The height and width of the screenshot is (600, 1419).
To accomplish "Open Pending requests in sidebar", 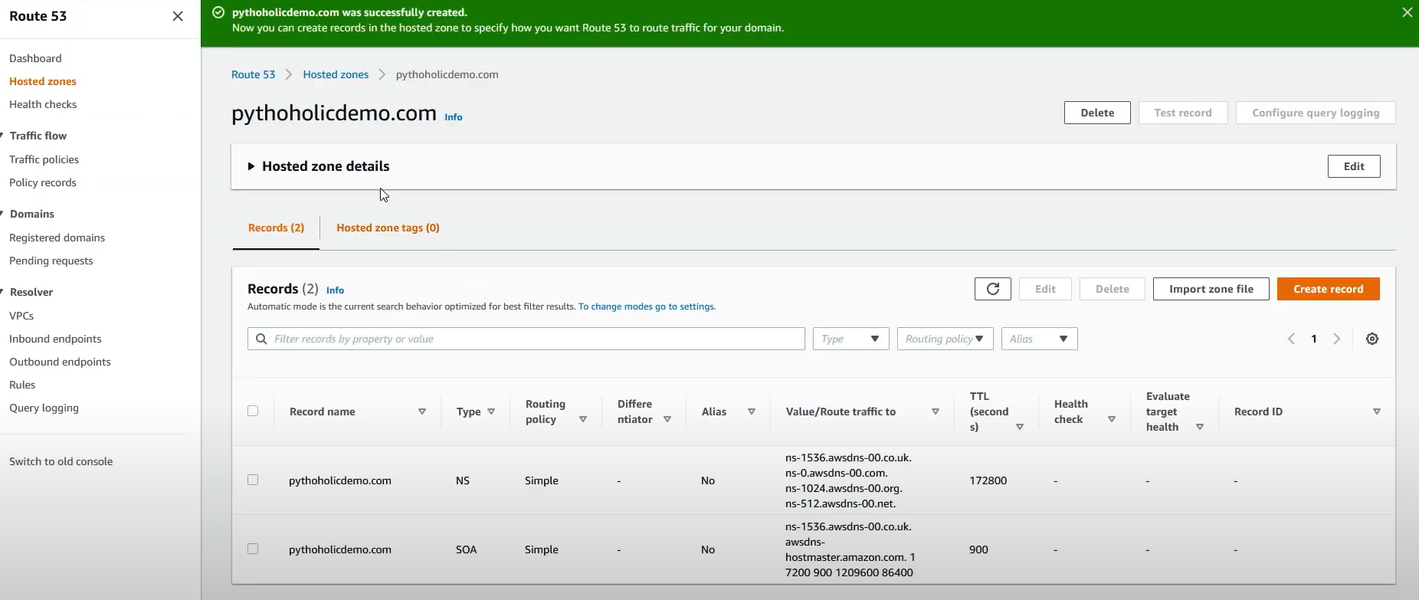I will tap(51, 261).
